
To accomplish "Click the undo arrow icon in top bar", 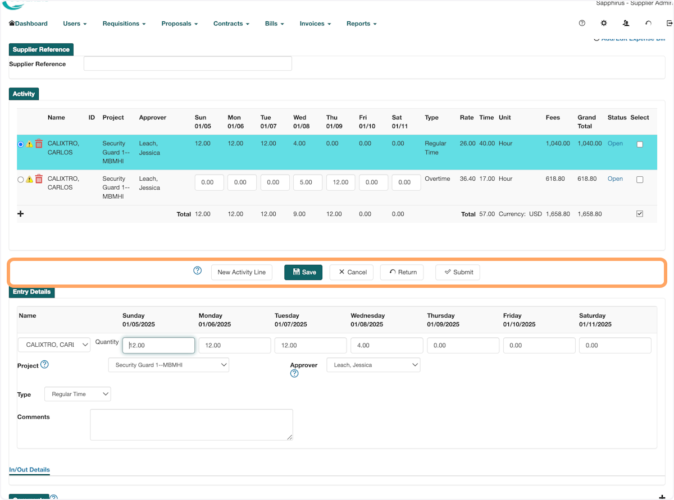I will tap(648, 24).
